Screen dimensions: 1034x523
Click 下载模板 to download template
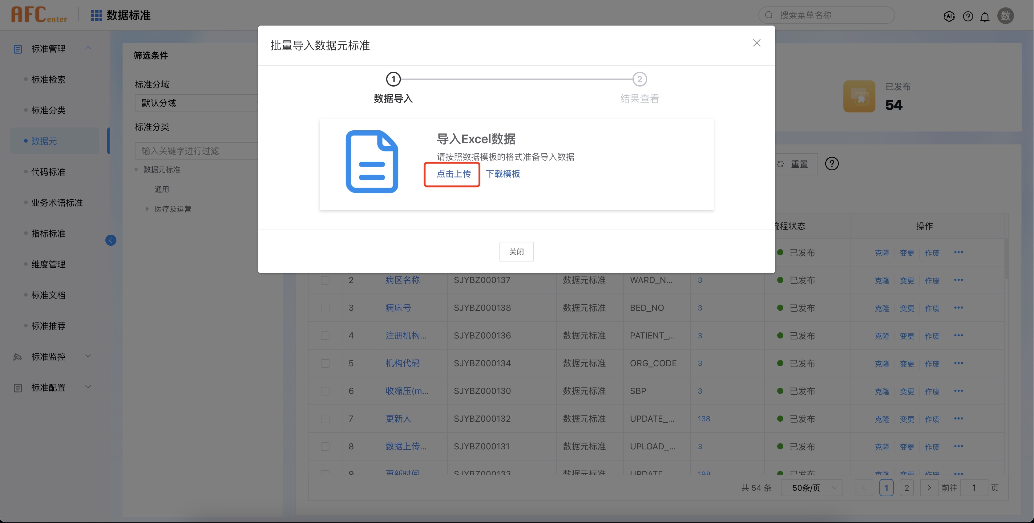503,174
